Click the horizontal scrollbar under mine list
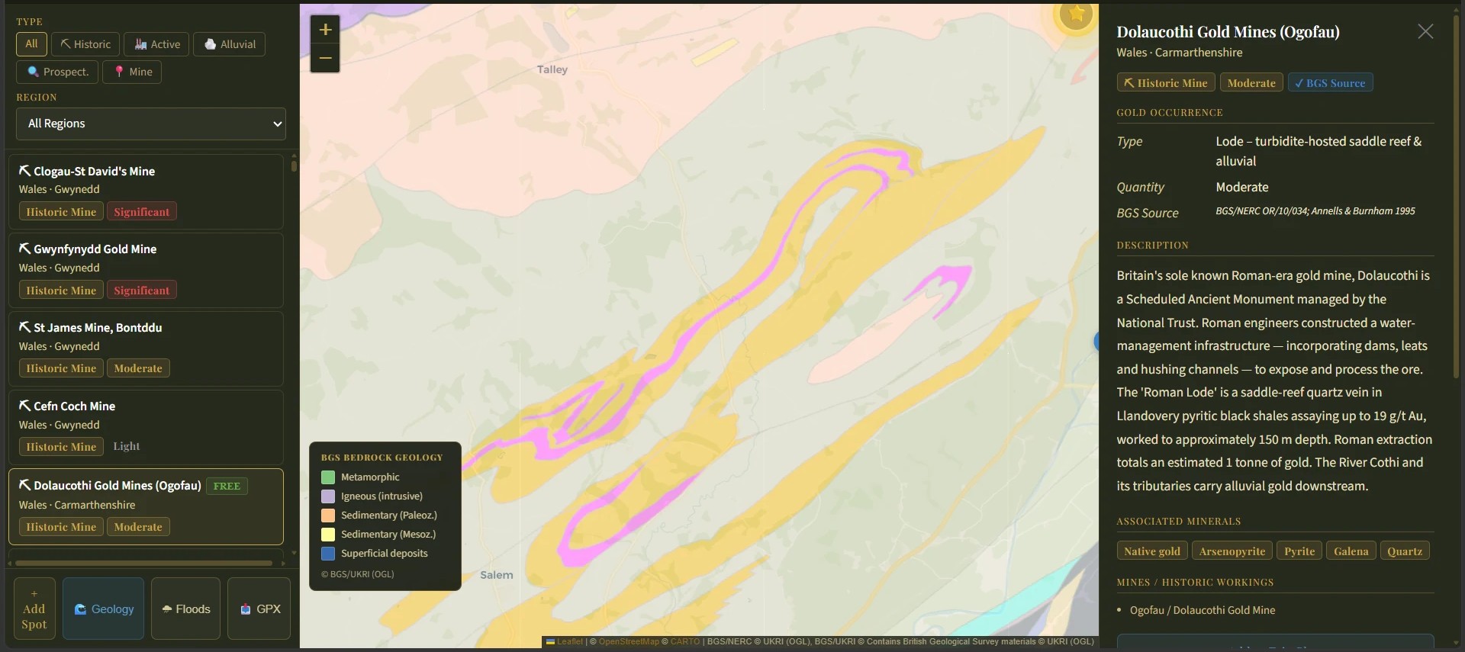 pyautogui.click(x=143, y=564)
